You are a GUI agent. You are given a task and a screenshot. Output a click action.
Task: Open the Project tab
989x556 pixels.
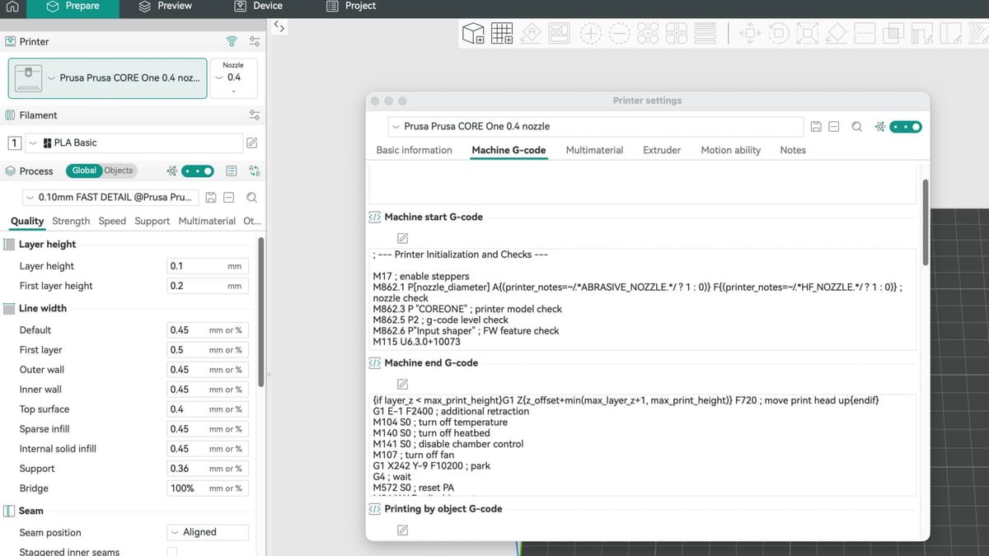[x=351, y=6]
